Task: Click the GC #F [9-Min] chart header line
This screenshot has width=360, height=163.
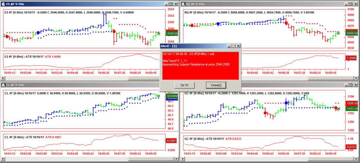Action: tap(247, 93)
